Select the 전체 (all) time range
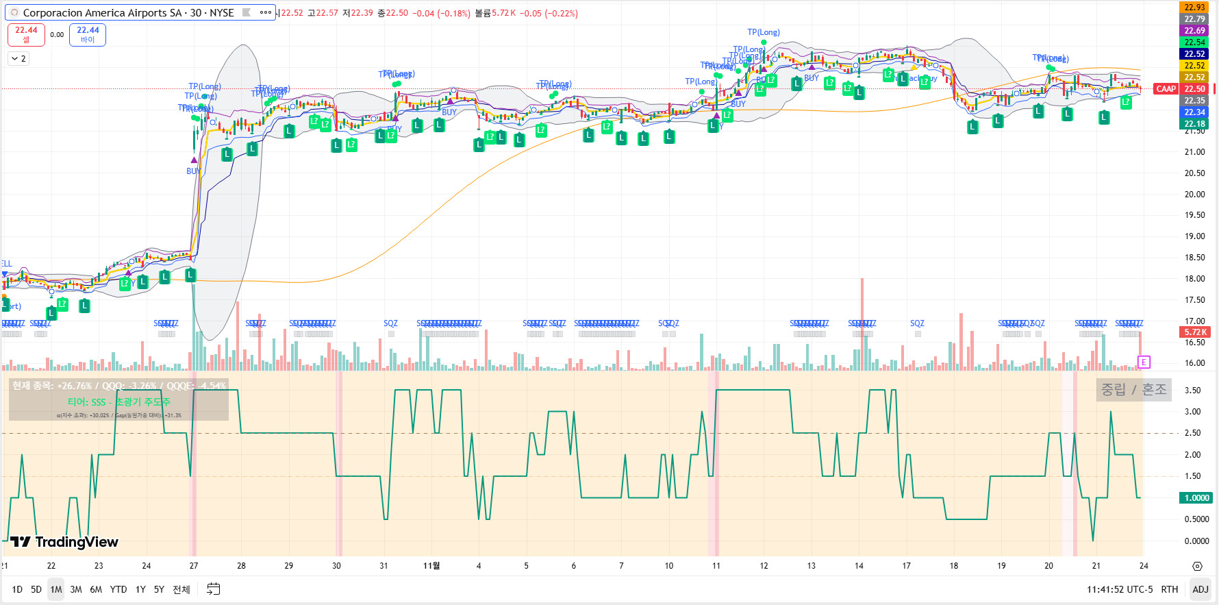 coord(181,589)
